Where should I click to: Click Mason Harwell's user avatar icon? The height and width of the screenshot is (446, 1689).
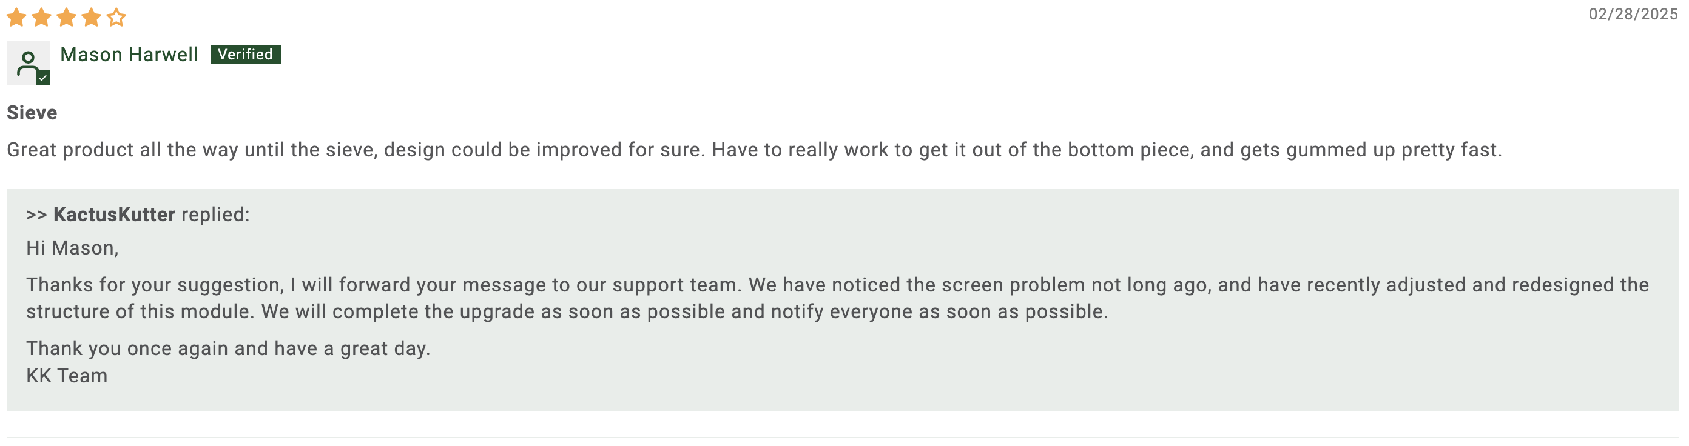[28, 63]
